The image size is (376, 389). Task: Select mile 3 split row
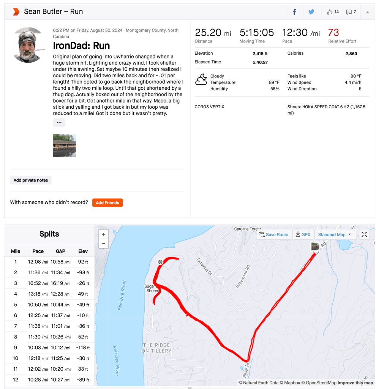49,283
